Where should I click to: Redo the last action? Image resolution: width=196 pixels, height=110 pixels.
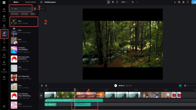(137, 2)
